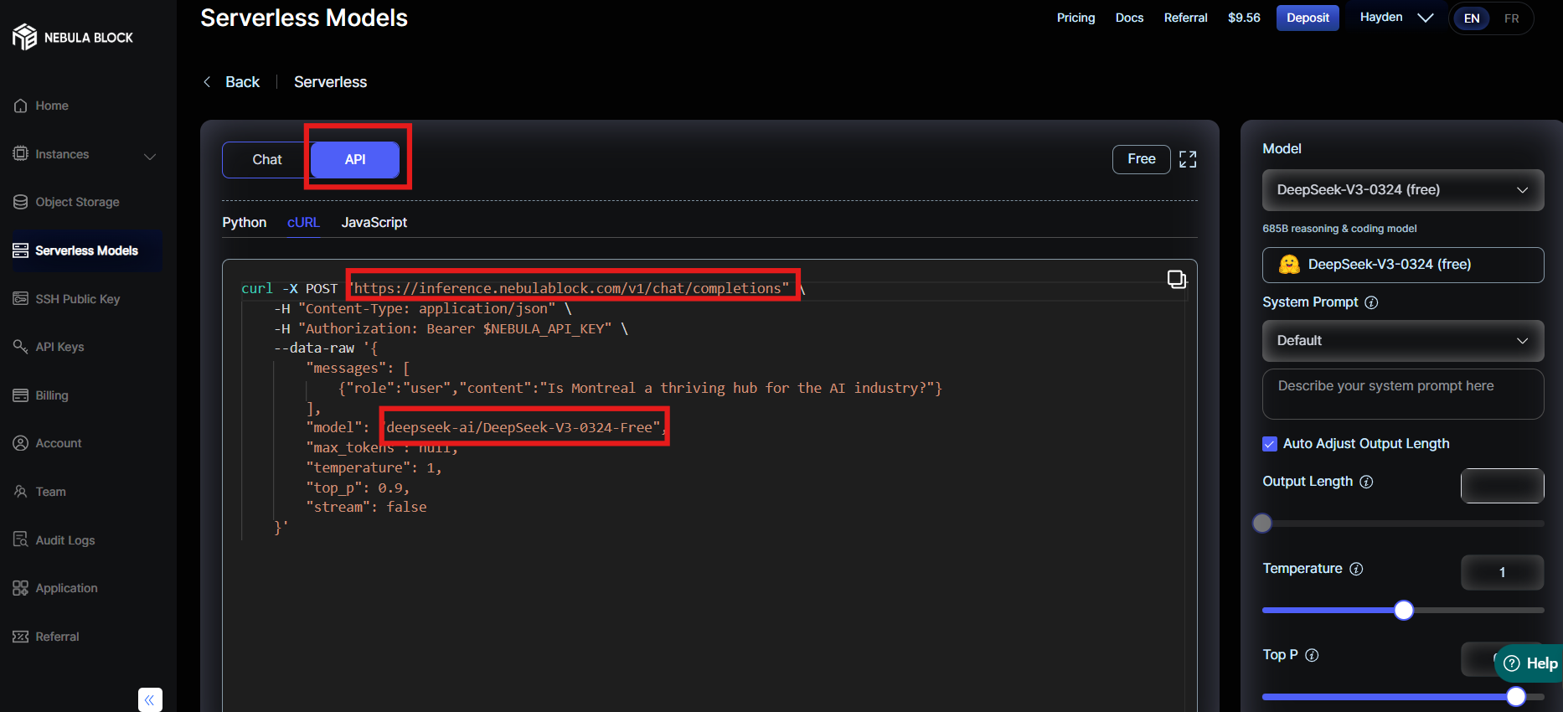Image resolution: width=1563 pixels, height=712 pixels.
Task: Open the API Keys page icon
Action: coord(21,347)
